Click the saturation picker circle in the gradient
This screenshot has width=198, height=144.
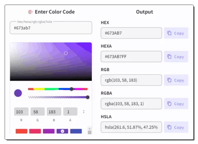66,53
